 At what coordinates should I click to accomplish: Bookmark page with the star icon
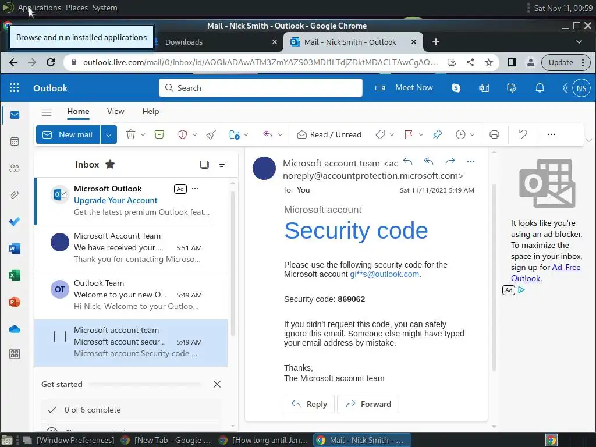(x=489, y=62)
